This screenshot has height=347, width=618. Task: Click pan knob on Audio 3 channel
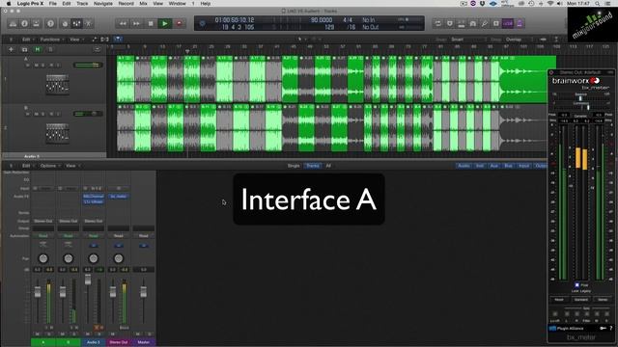94,258
